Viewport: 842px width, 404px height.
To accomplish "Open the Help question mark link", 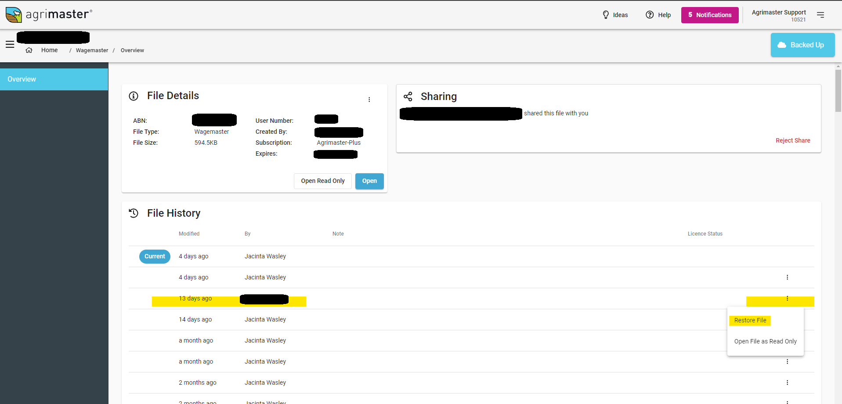I will (x=658, y=15).
